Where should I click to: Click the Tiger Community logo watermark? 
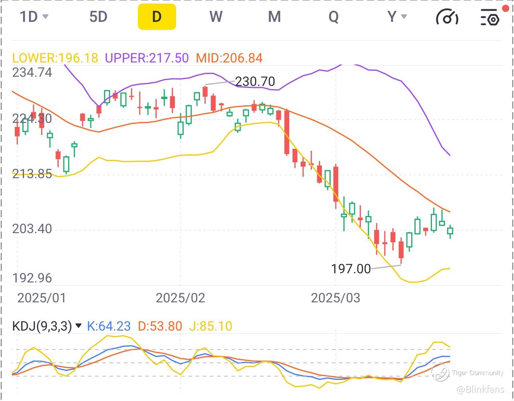click(x=440, y=373)
